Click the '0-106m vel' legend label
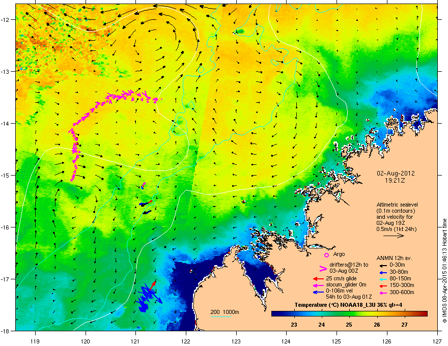 point(338,291)
